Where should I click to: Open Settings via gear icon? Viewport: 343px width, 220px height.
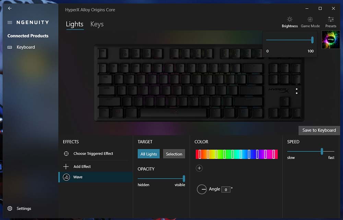[x=10, y=208]
